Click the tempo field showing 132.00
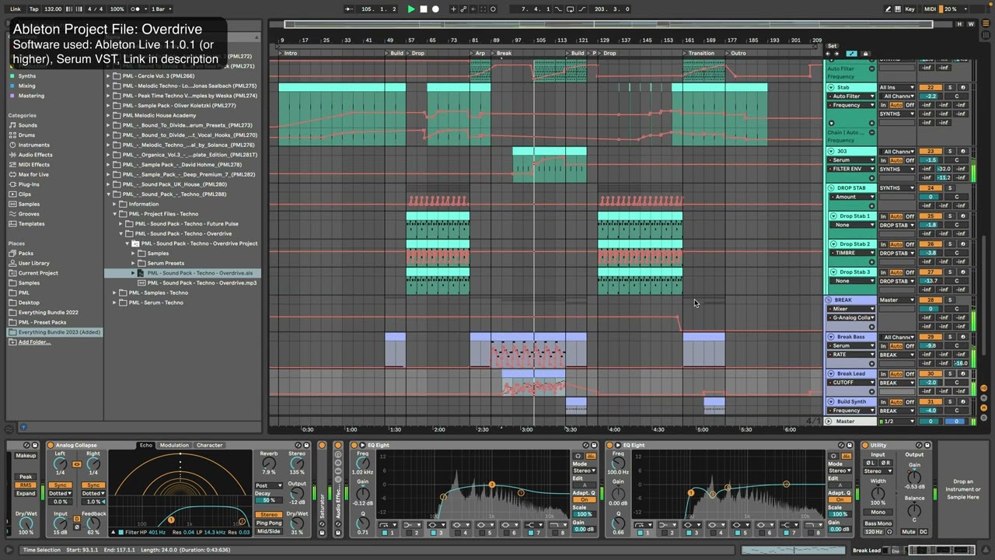 click(53, 9)
